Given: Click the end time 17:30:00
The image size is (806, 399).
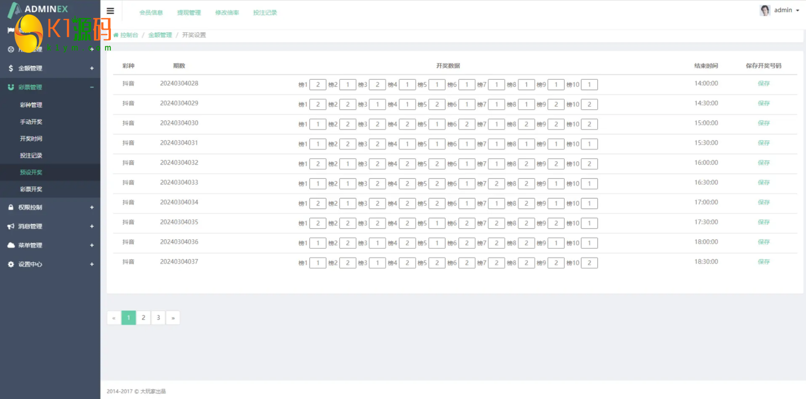Looking at the screenshot, I should pyautogui.click(x=706, y=222).
